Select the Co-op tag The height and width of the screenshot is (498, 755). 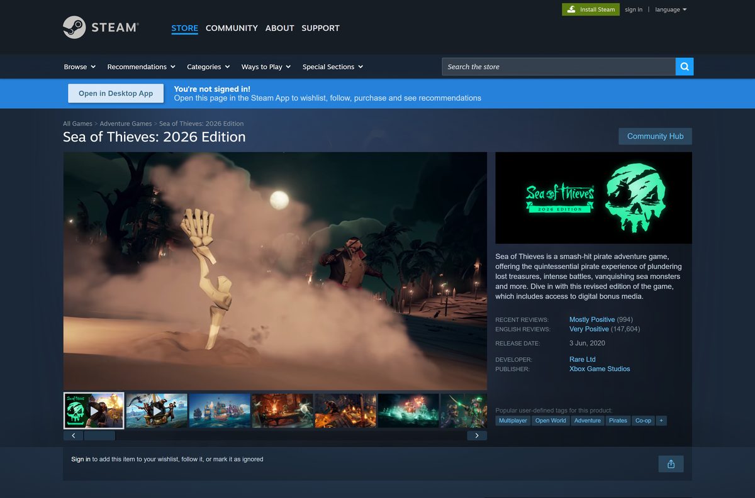pyautogui.click(x=643, y=421)
